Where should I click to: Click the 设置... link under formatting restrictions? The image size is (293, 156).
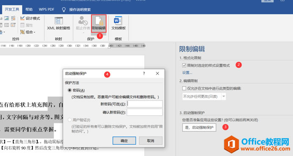(x=187, y=72)
